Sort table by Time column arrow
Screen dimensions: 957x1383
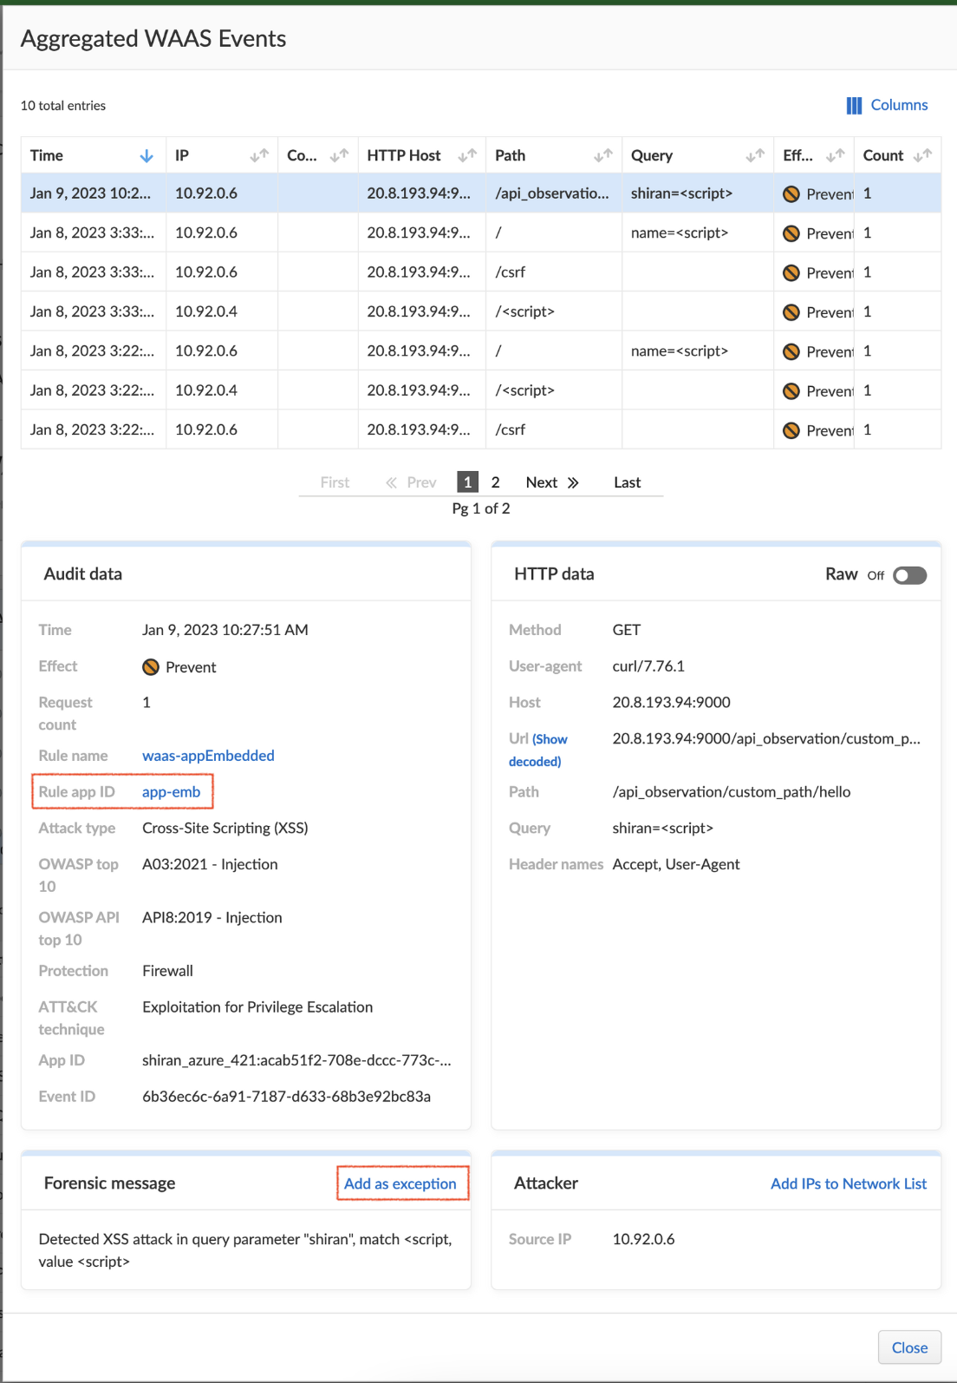pos(146,156)
